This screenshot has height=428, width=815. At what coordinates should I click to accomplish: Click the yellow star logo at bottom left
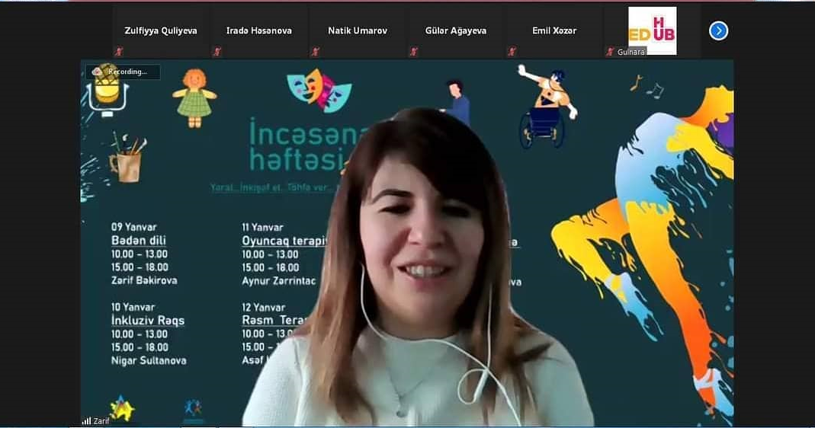(x=122, y=408)
